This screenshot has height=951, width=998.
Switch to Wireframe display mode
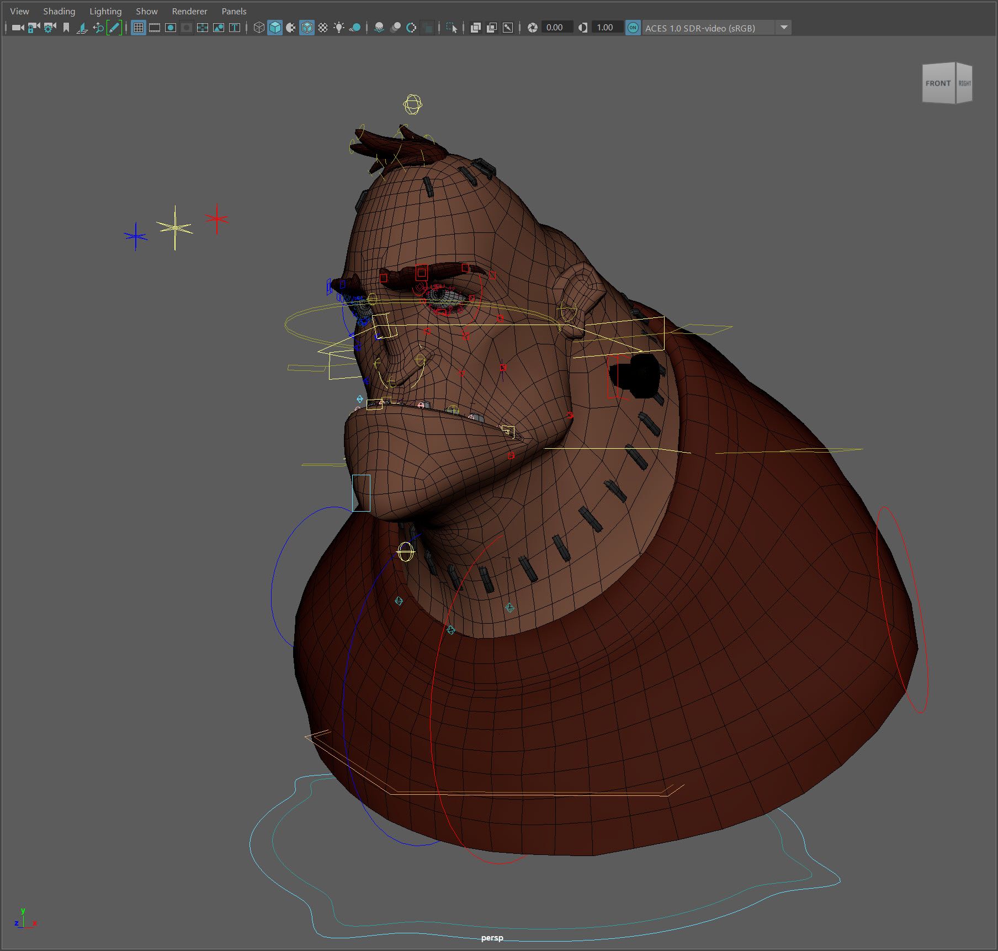pyautogui.click(x=259, y=28)
